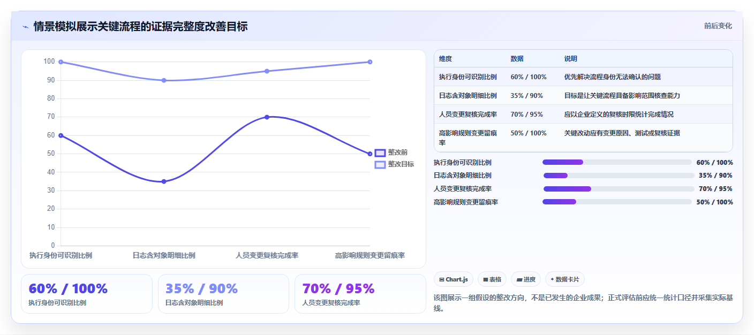Click table cell 人员变更复核完成率
The image size is (754, 335).
point(468,115)
